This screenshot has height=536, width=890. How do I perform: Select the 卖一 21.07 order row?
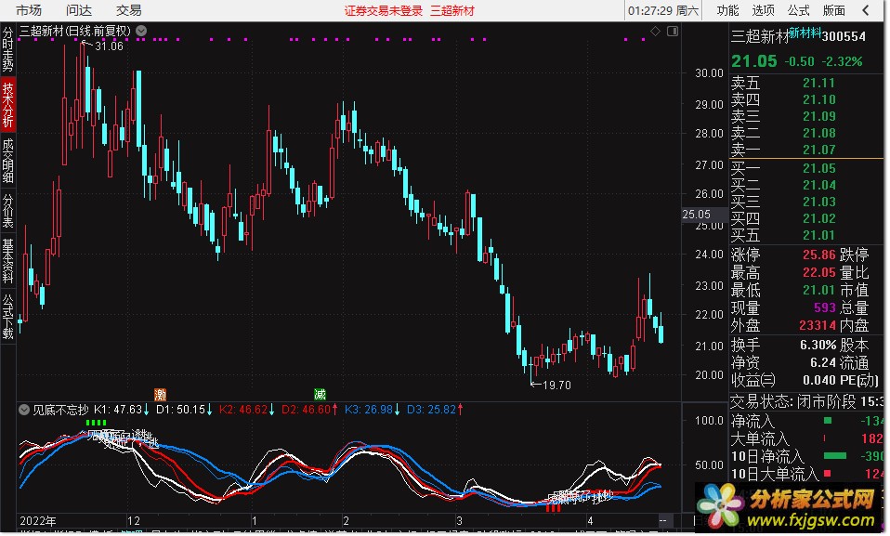coord(806,150)
